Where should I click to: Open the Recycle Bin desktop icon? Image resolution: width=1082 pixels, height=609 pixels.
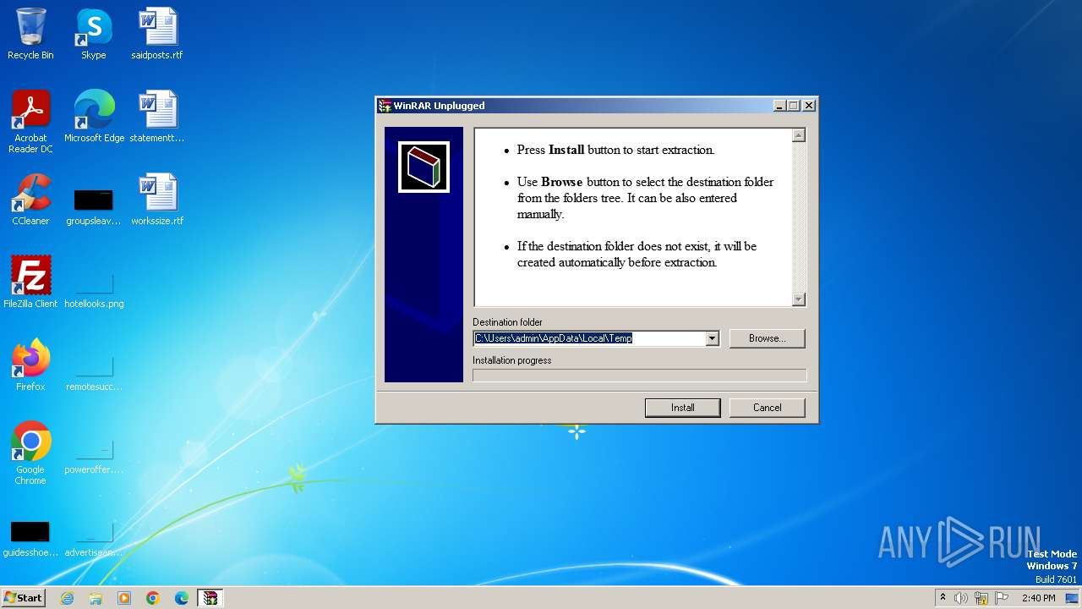[x=30, y=34]
